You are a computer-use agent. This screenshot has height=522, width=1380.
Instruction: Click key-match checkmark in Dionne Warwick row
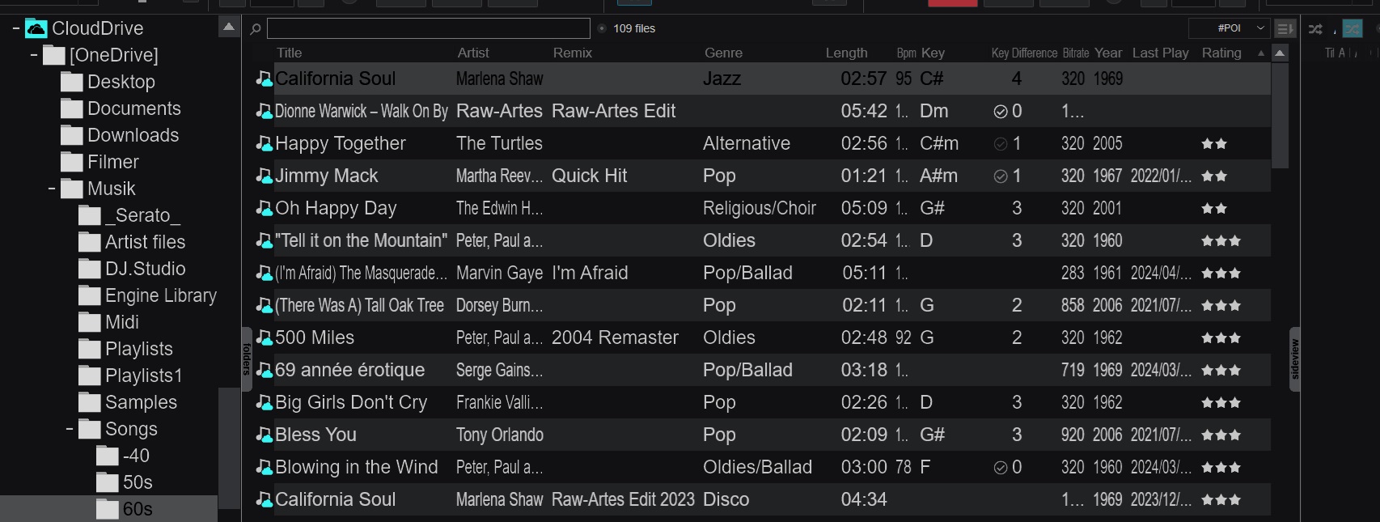point(1001,112)
